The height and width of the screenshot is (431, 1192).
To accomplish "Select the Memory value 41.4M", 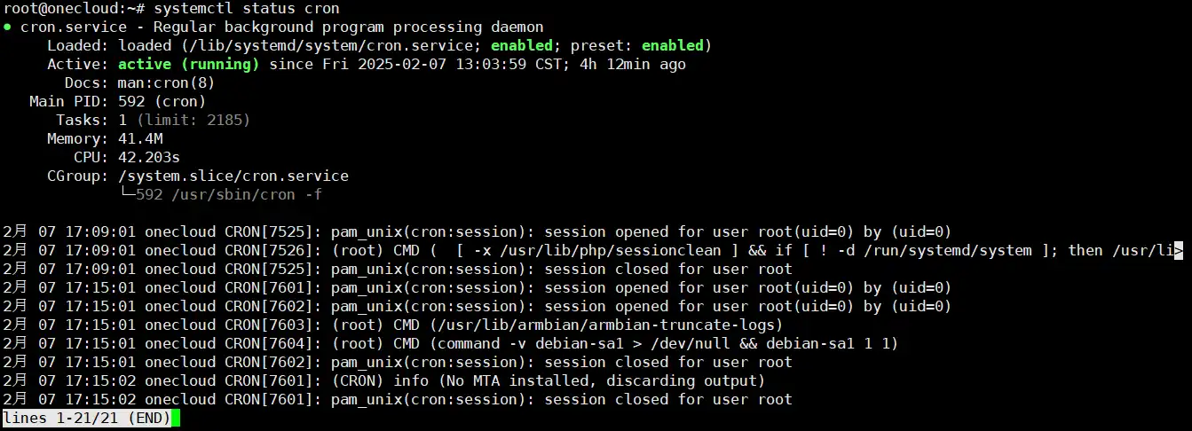I will [140, 138].
